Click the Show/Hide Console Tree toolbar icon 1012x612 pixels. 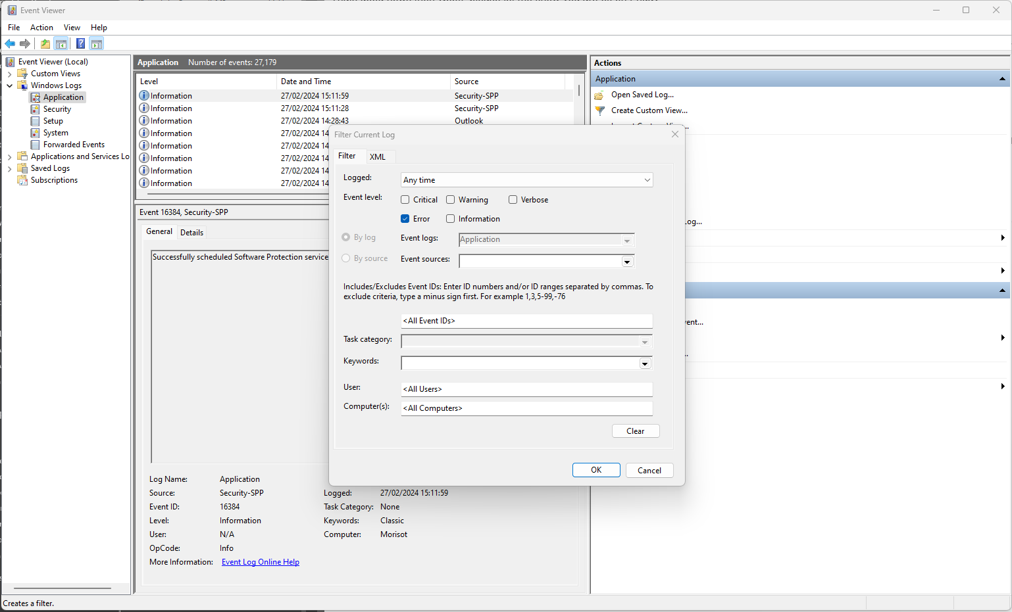click(x=61, y=44)
